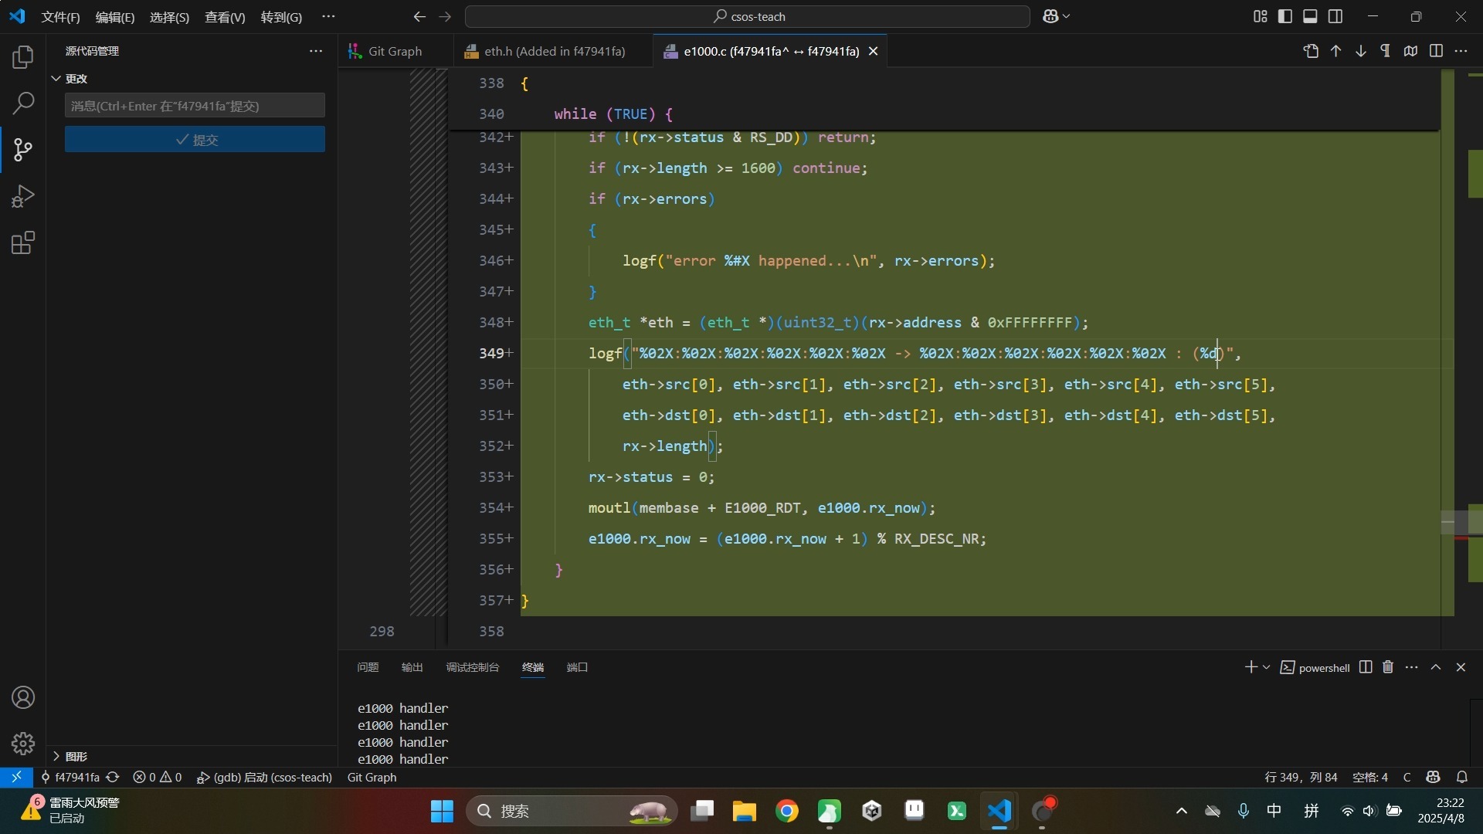1483x834 pixels.
Task: Open errors and warnings status item
Action: point(158,778)
